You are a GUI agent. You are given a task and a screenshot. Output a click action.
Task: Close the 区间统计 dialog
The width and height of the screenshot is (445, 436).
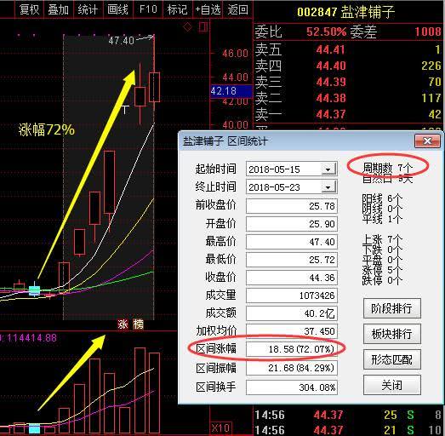click(427, 141)
